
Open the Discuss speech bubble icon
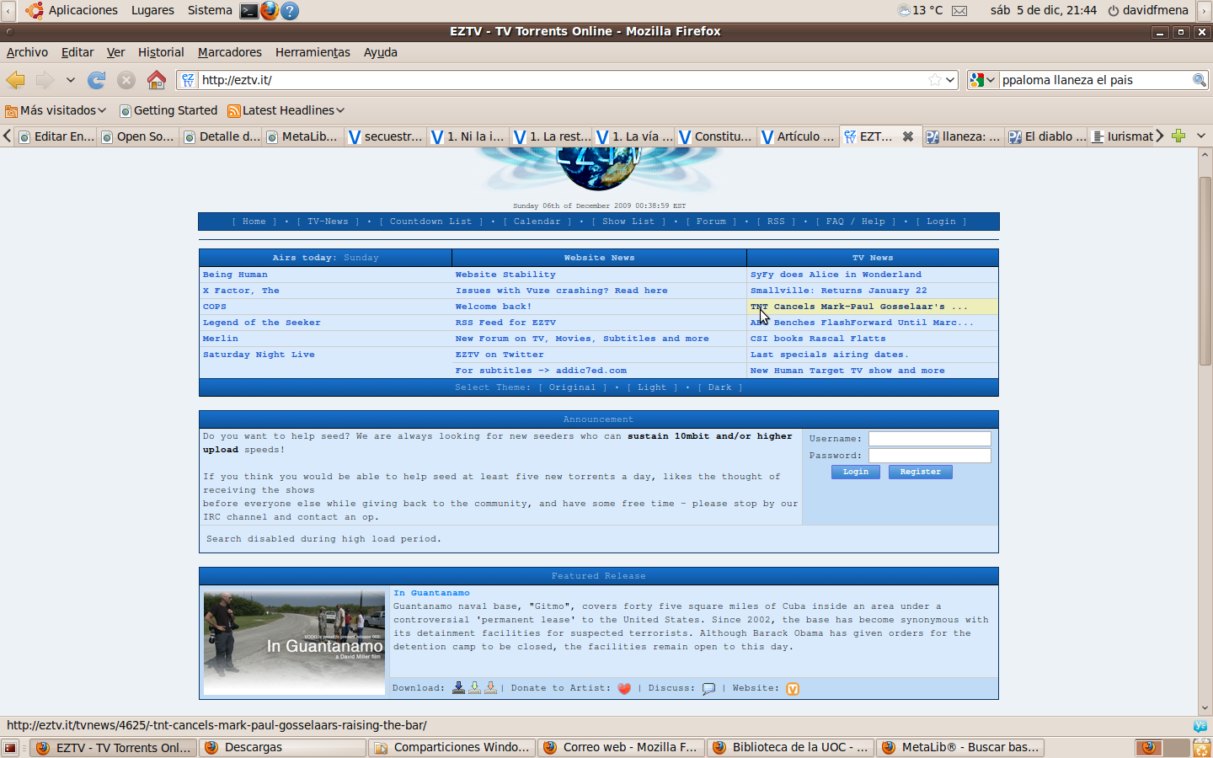pyautogui.click(x=708, y=689)
